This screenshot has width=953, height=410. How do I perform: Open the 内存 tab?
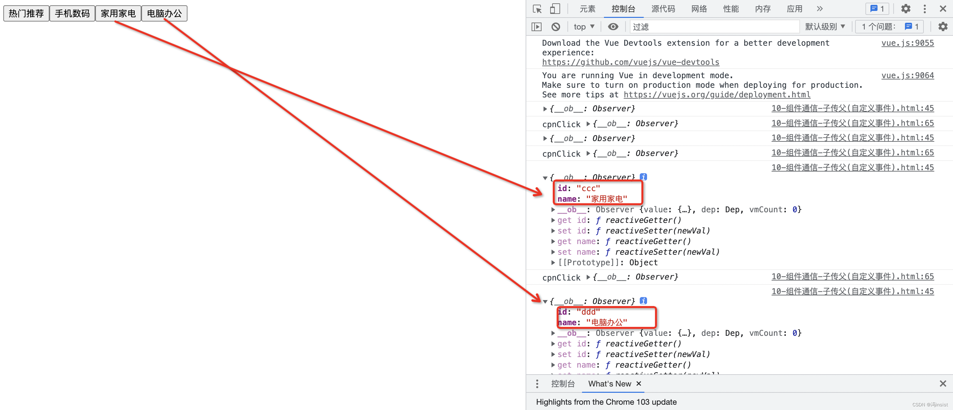pyautogui.click(x=763, y=9)
